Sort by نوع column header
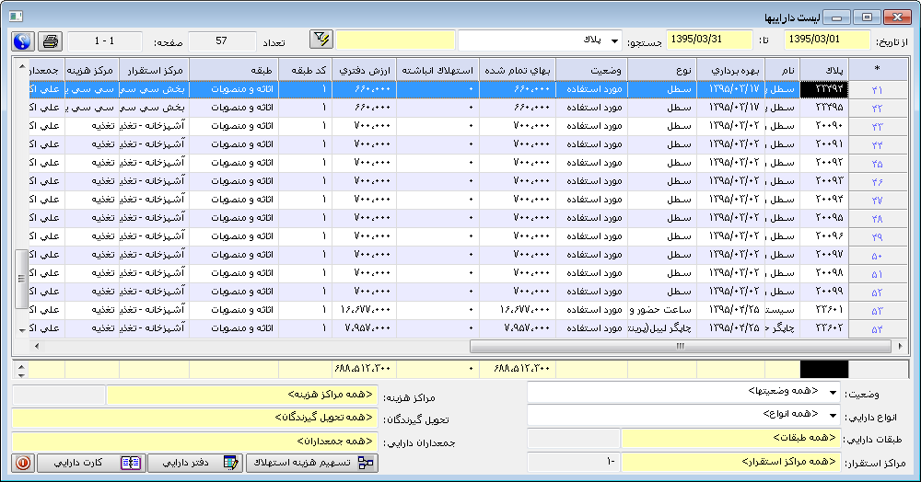 tap(662, 70)
